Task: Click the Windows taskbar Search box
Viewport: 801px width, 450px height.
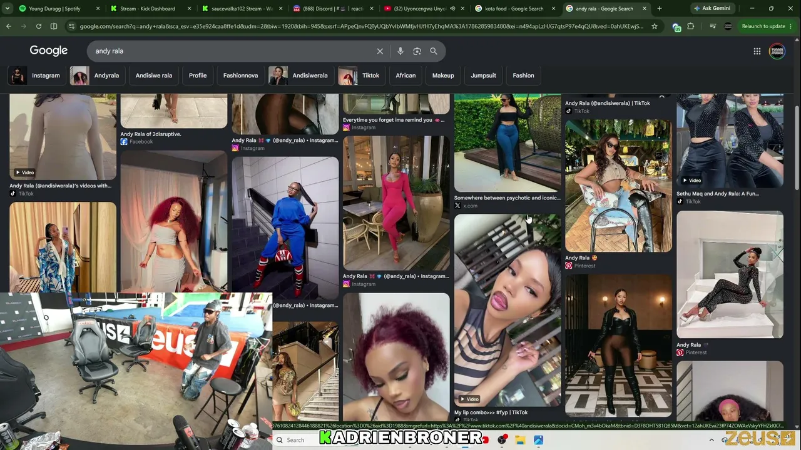Action: [x=295, y=440]
